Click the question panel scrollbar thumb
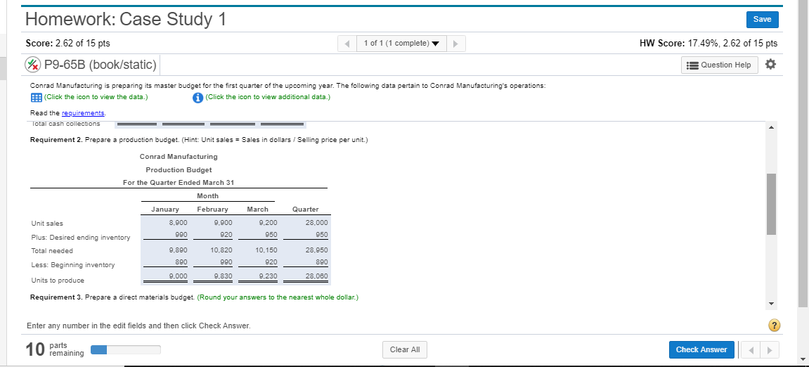Image resolution: width=809 pixels, height=367 pixels. [x=771, y=205]
